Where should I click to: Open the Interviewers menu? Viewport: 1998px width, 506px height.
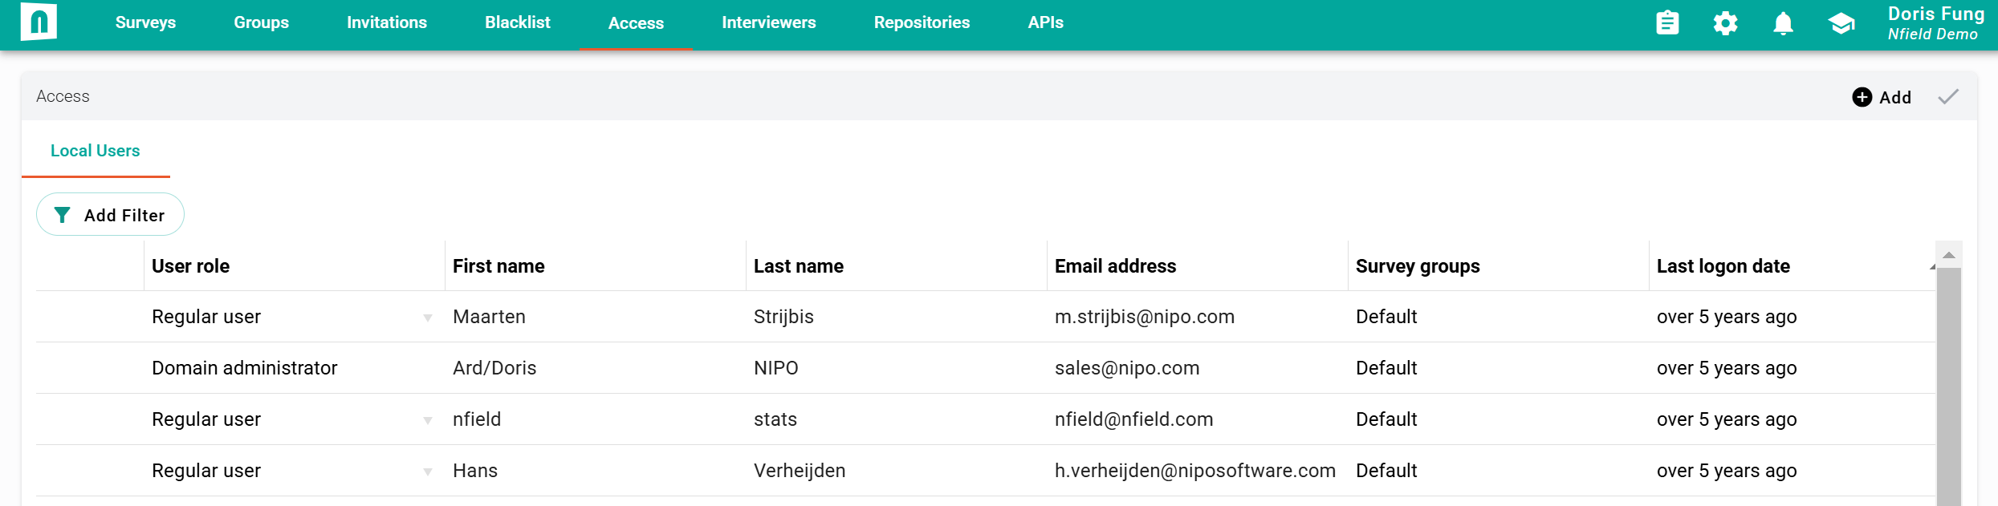(768, 22)
